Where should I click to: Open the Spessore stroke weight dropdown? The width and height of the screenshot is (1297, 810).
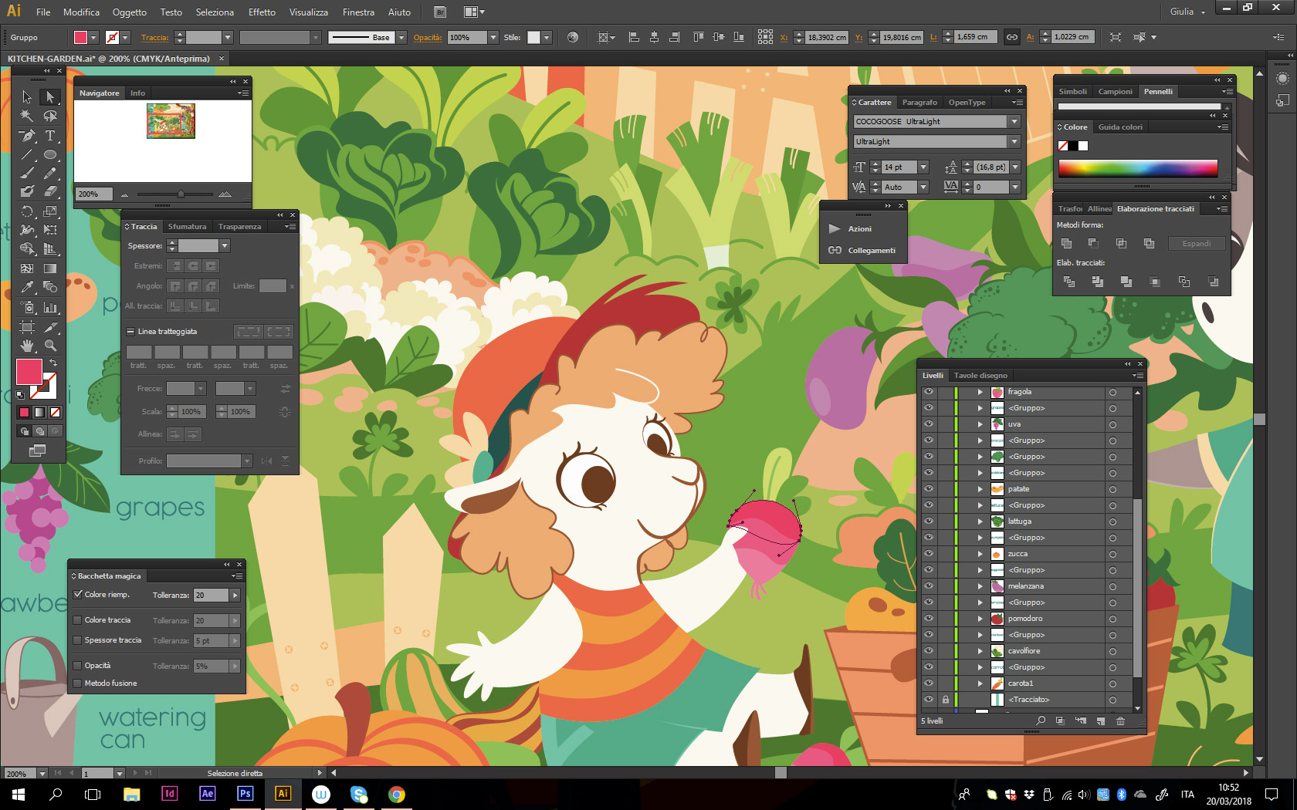225,246
